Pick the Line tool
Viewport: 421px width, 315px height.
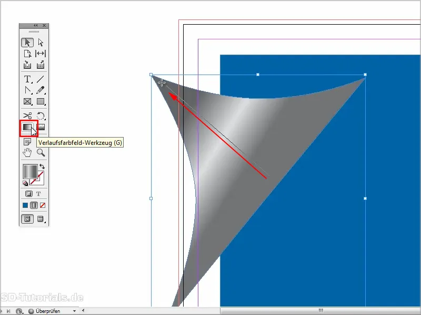click(x=41, y=79)
